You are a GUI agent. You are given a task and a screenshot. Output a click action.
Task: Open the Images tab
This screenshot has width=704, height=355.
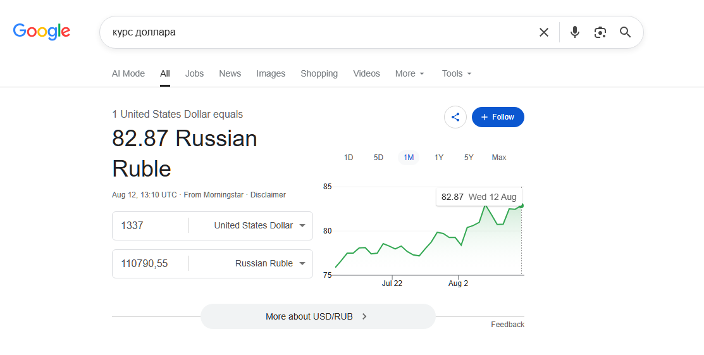271,73
